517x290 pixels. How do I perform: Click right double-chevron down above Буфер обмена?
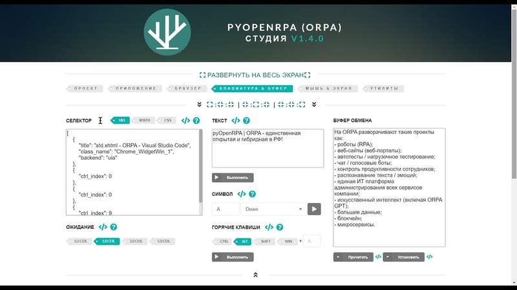(314, 104)
